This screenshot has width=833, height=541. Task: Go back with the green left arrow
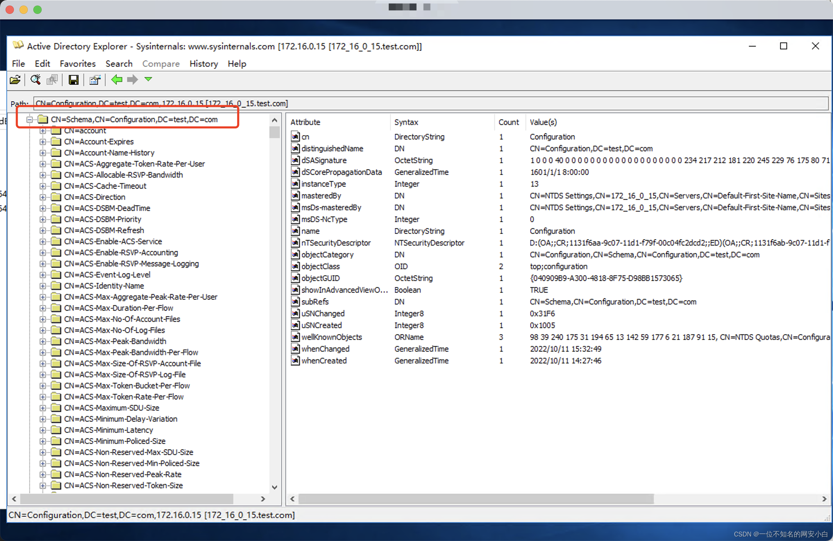(x=117, y=80)
